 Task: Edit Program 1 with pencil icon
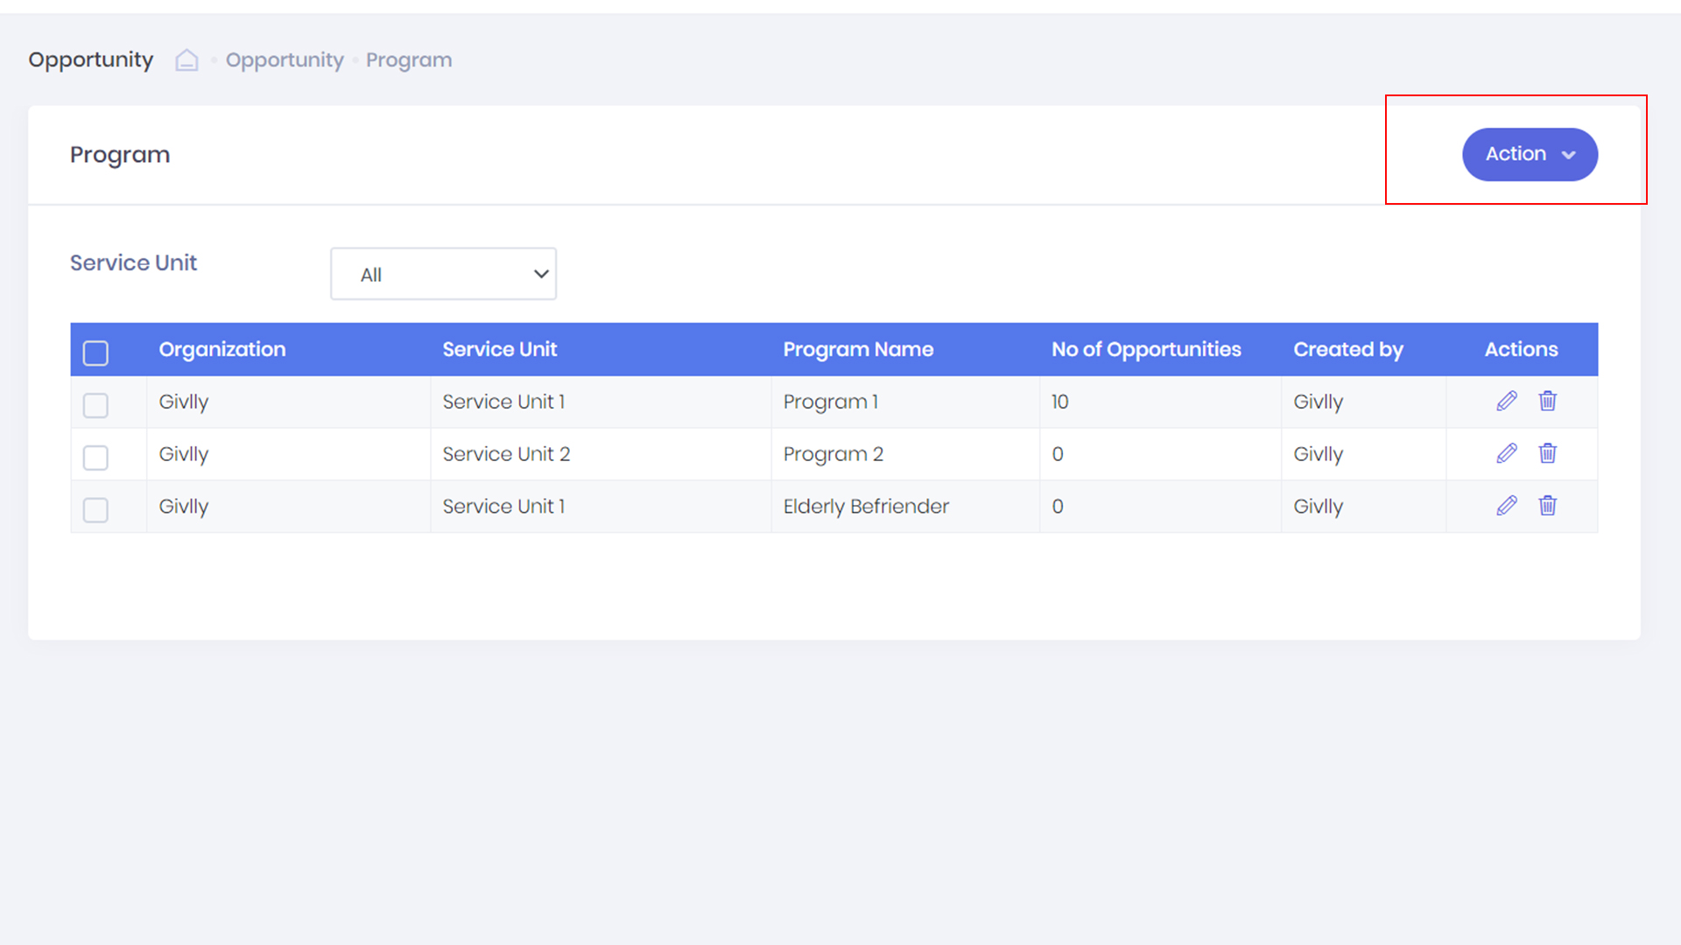[1506, 402]
